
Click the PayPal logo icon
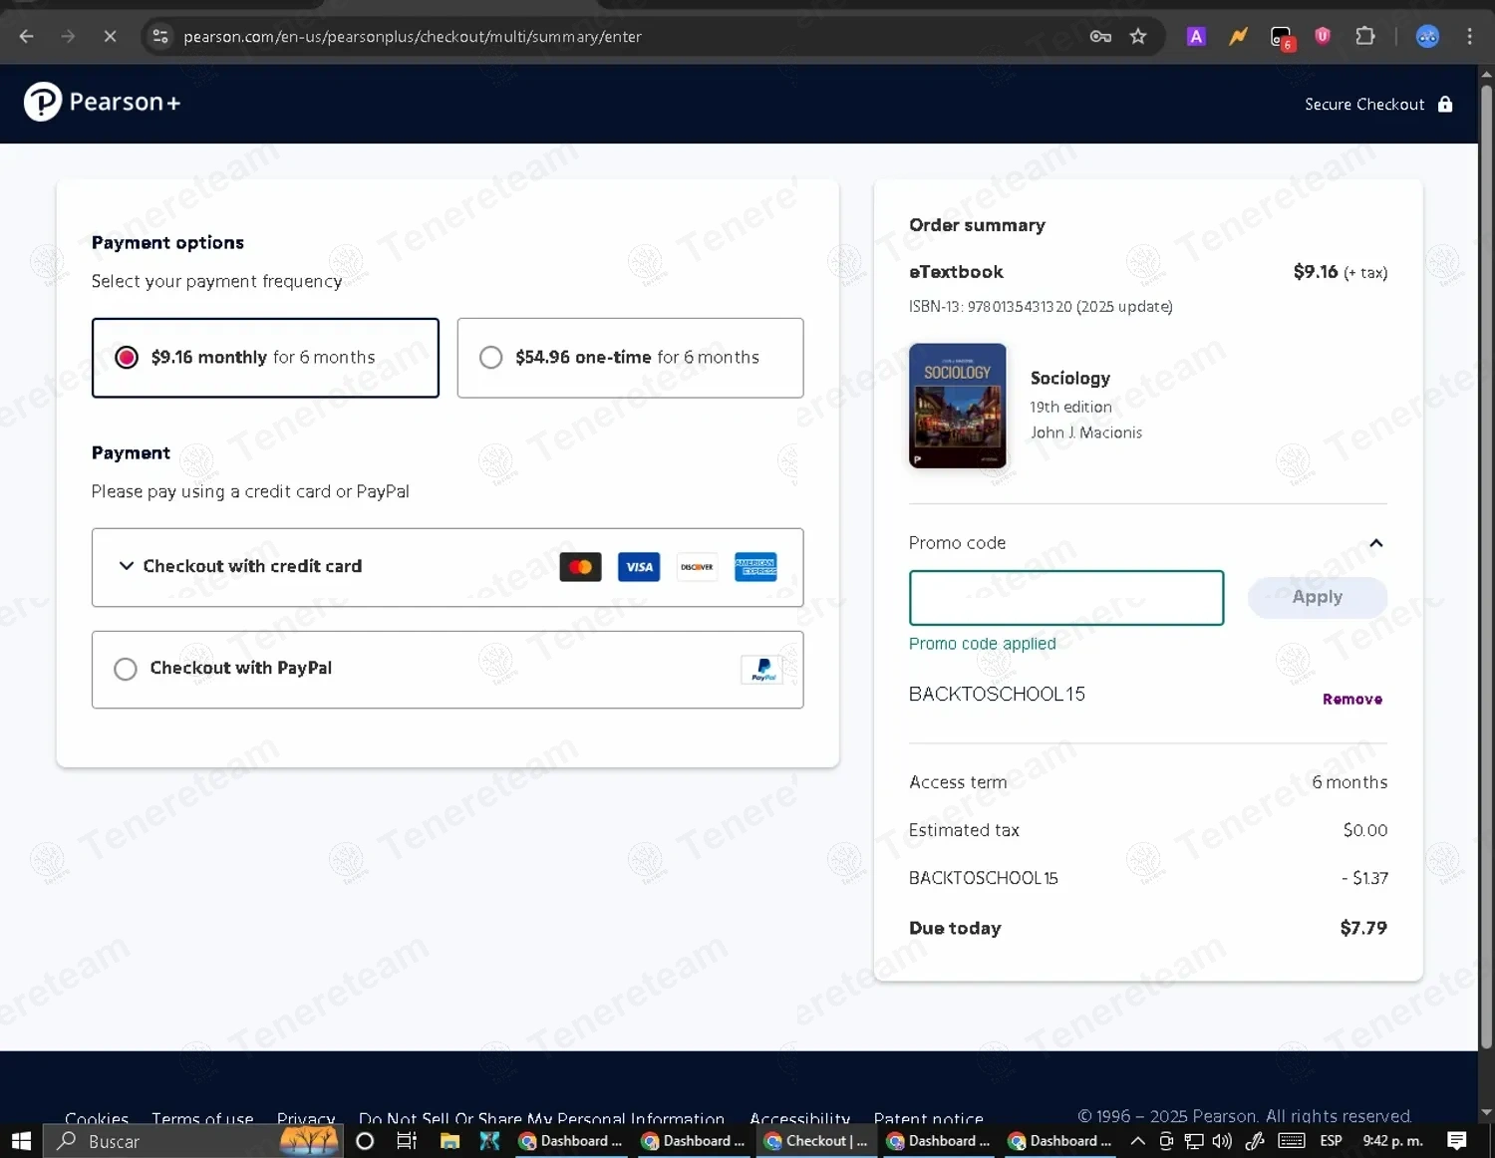pyautogui.click(x=761, y=670)
